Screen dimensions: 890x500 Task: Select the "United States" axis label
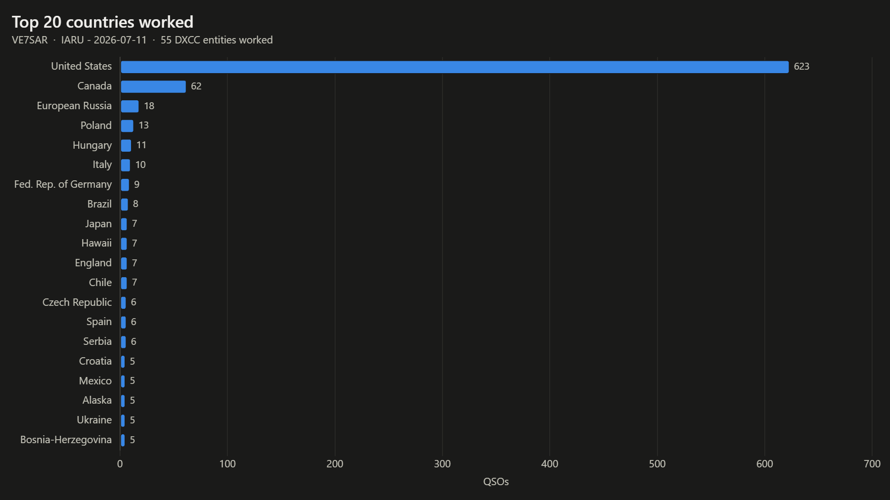click(82, 66)
